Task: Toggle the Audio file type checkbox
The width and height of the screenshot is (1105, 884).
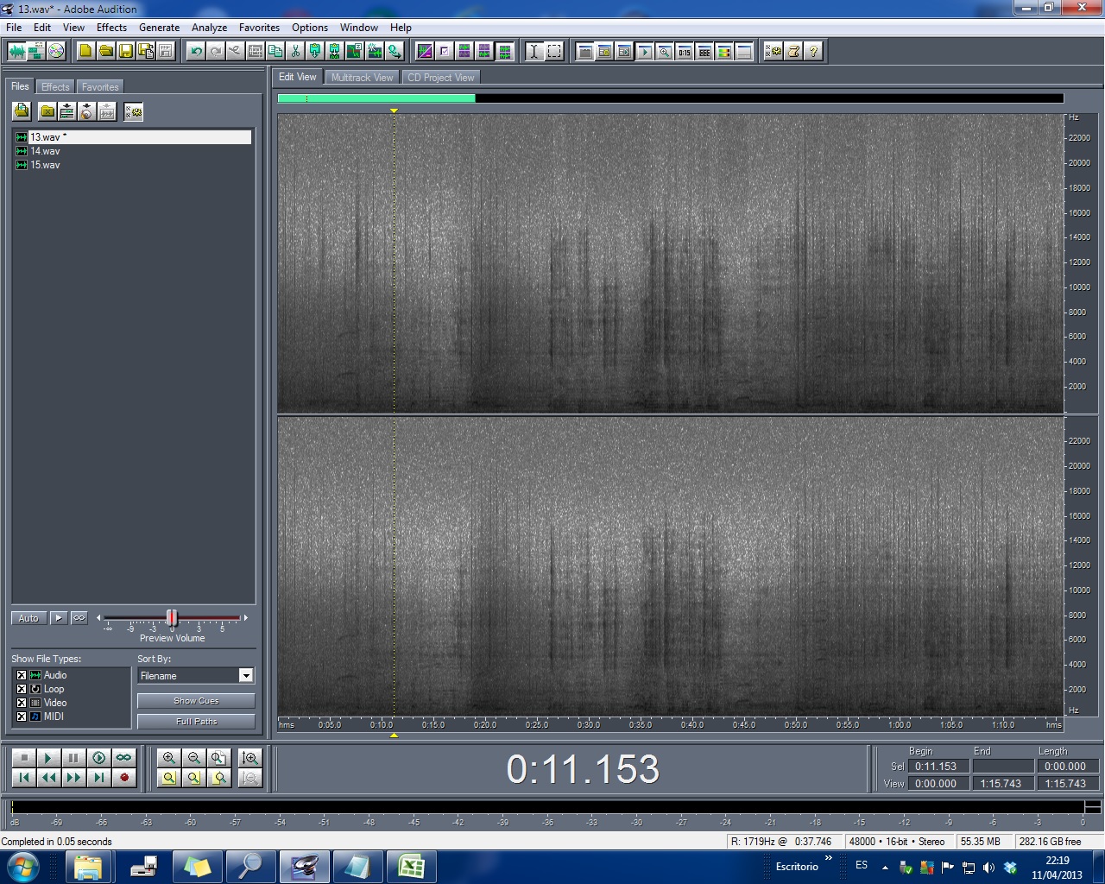Action: click(22, 675)
